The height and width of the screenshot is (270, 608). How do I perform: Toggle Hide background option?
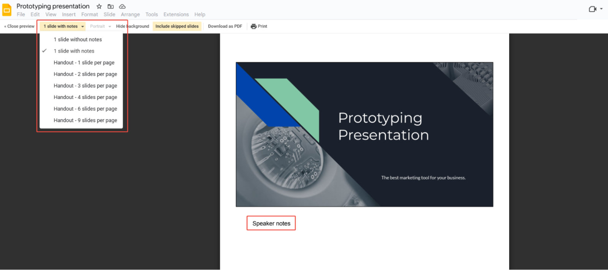[x=133, y=26]
